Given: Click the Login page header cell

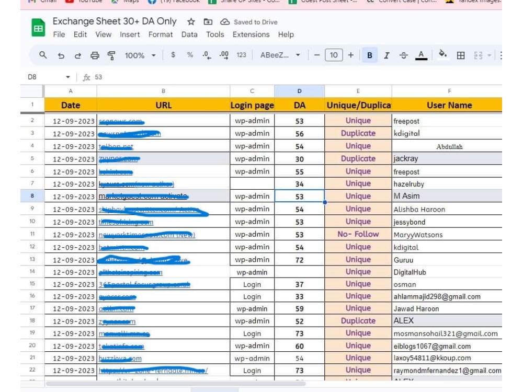Looking at the screenshot, I should 252,106.
